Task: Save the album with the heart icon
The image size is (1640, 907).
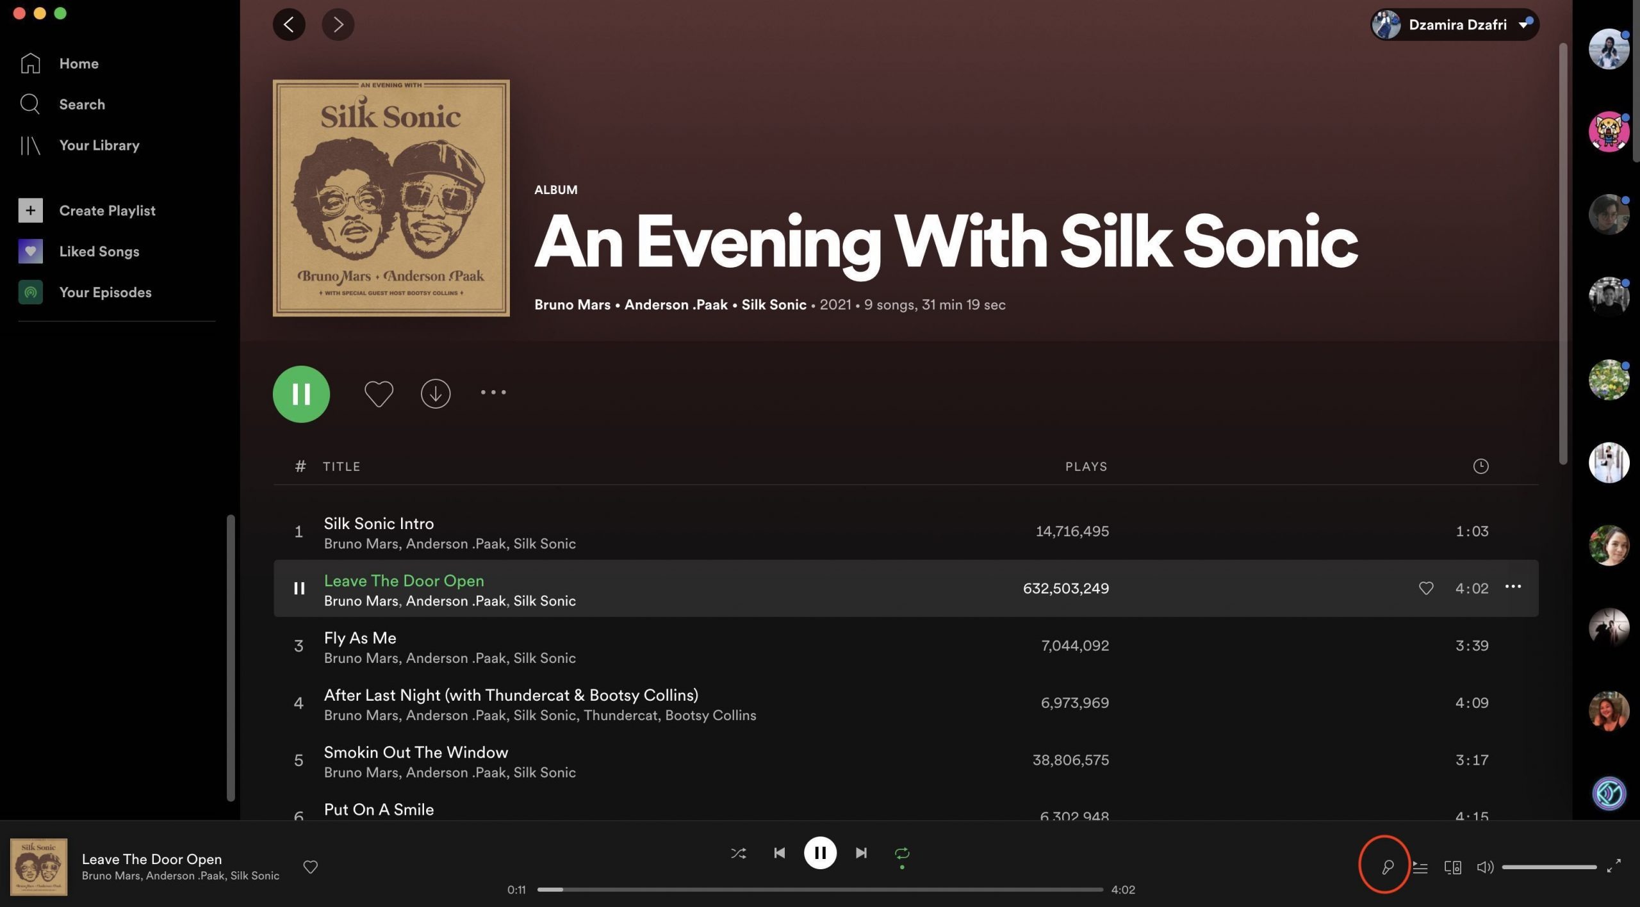Action: pyautogui.click(x=379, y=393)
